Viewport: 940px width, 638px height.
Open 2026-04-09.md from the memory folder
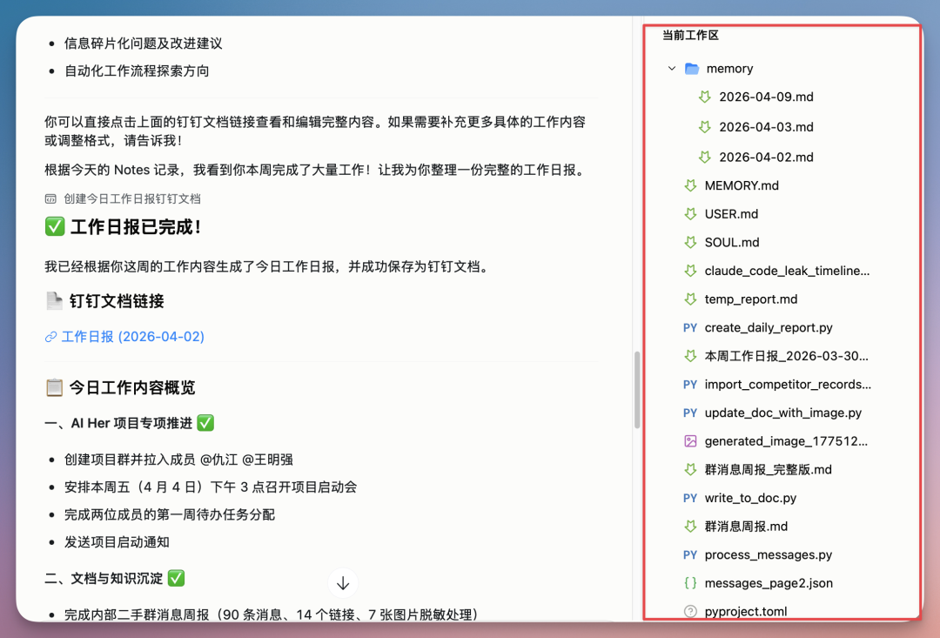point(765,97)
